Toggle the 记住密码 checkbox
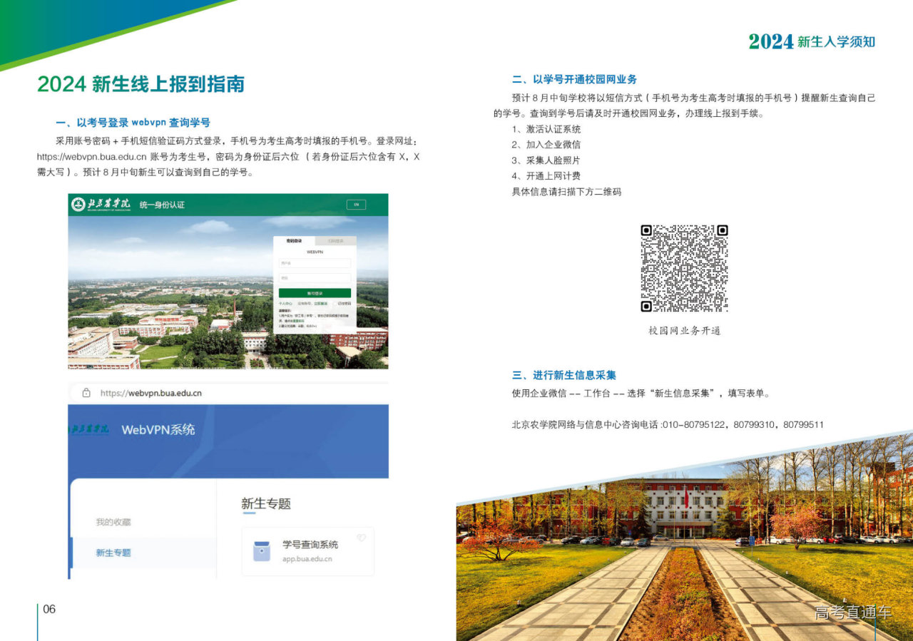The image size is (913, 641). pos(336,303)
